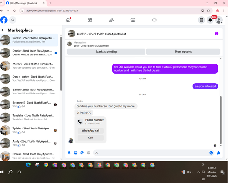Viewport: 228px width, 183px height.
Task: Go back in browser history
Action: point(2,10)
